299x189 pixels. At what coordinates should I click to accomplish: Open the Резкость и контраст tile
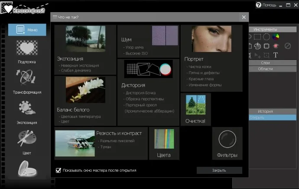[101, 143]
